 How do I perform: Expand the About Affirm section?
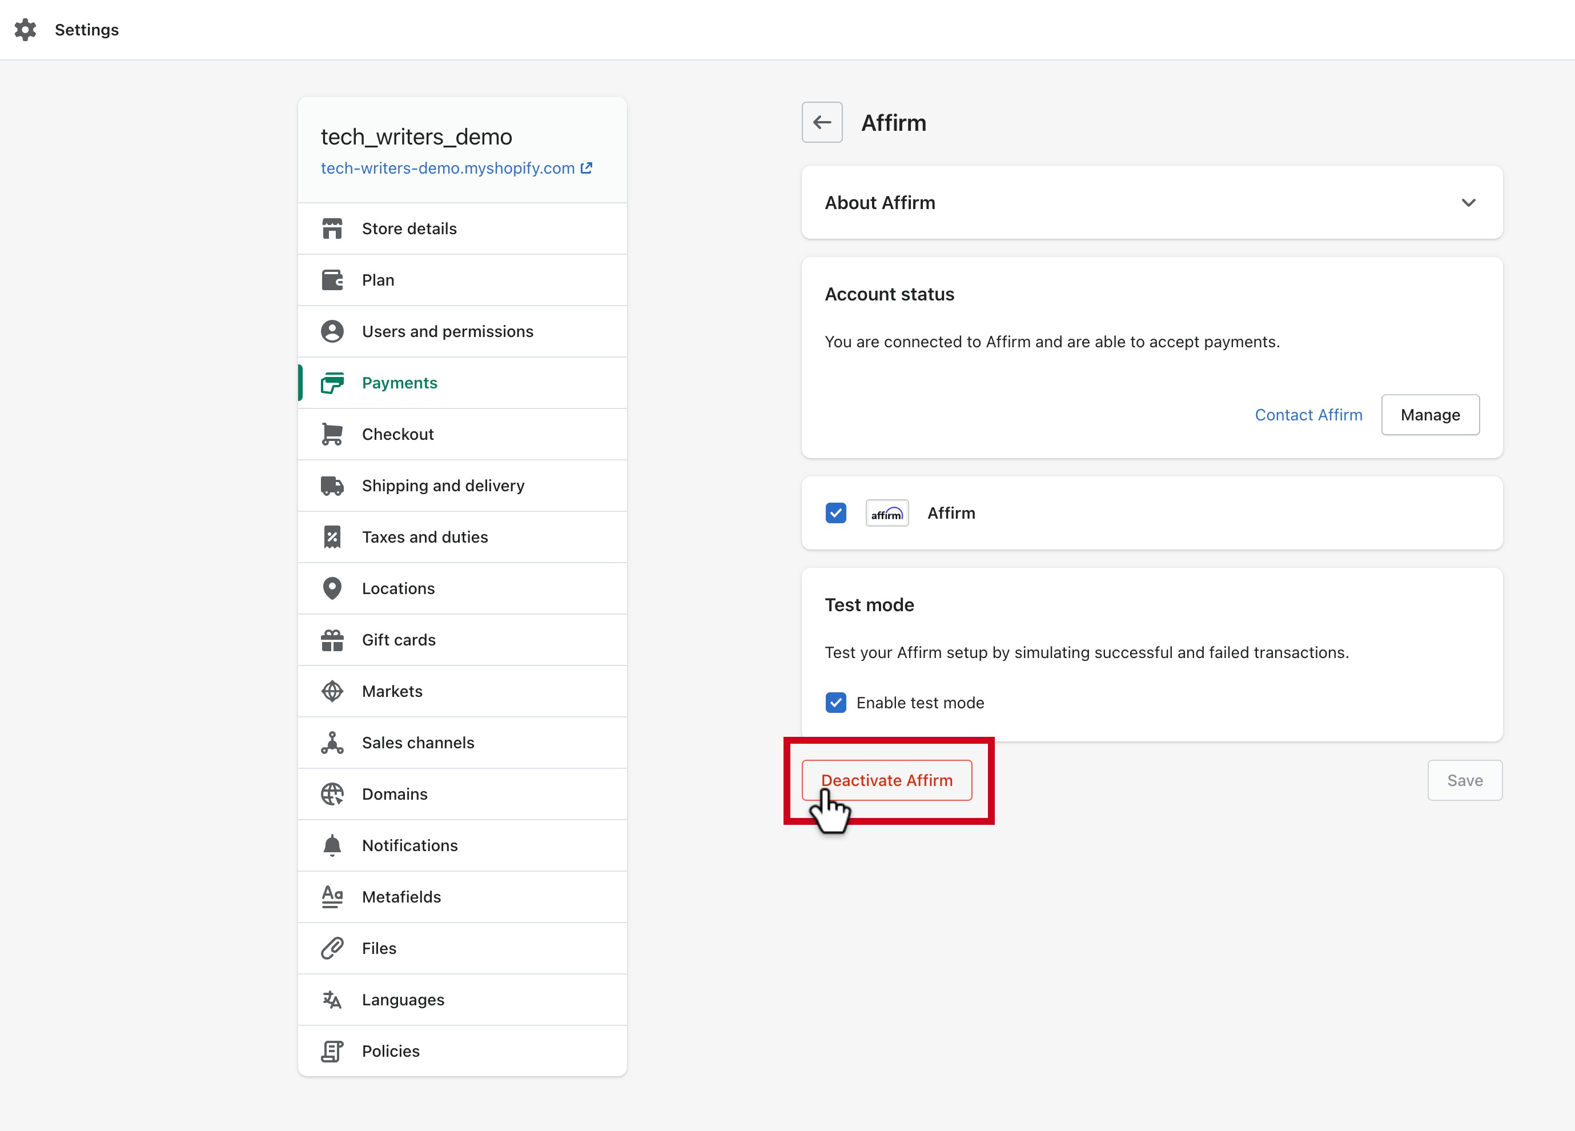click(1469, 203)
